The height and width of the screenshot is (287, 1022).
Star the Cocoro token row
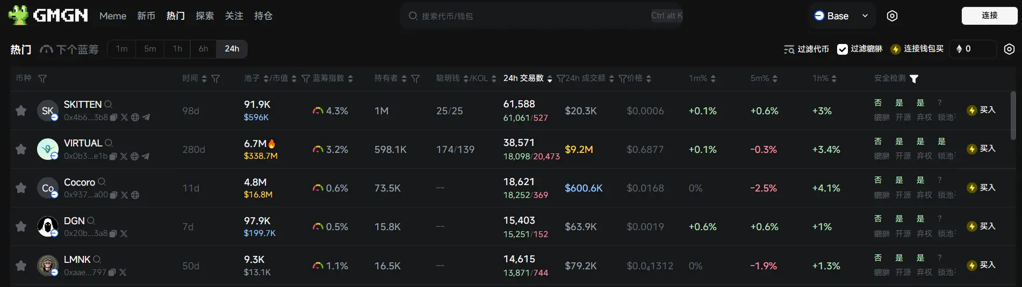click(x=21, y=188)
